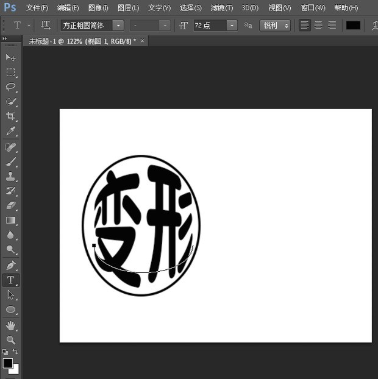Open the font family dropdown 方正粗圆简体
This screenshot has height=379, width=378.
tap(118, 25)
